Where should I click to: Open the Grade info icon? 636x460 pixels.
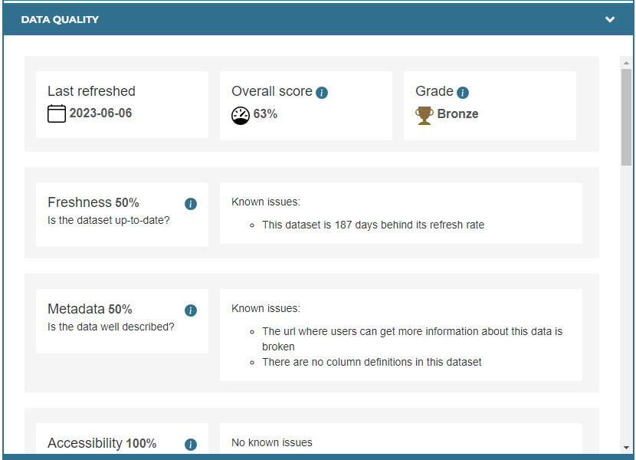[462, 93]
